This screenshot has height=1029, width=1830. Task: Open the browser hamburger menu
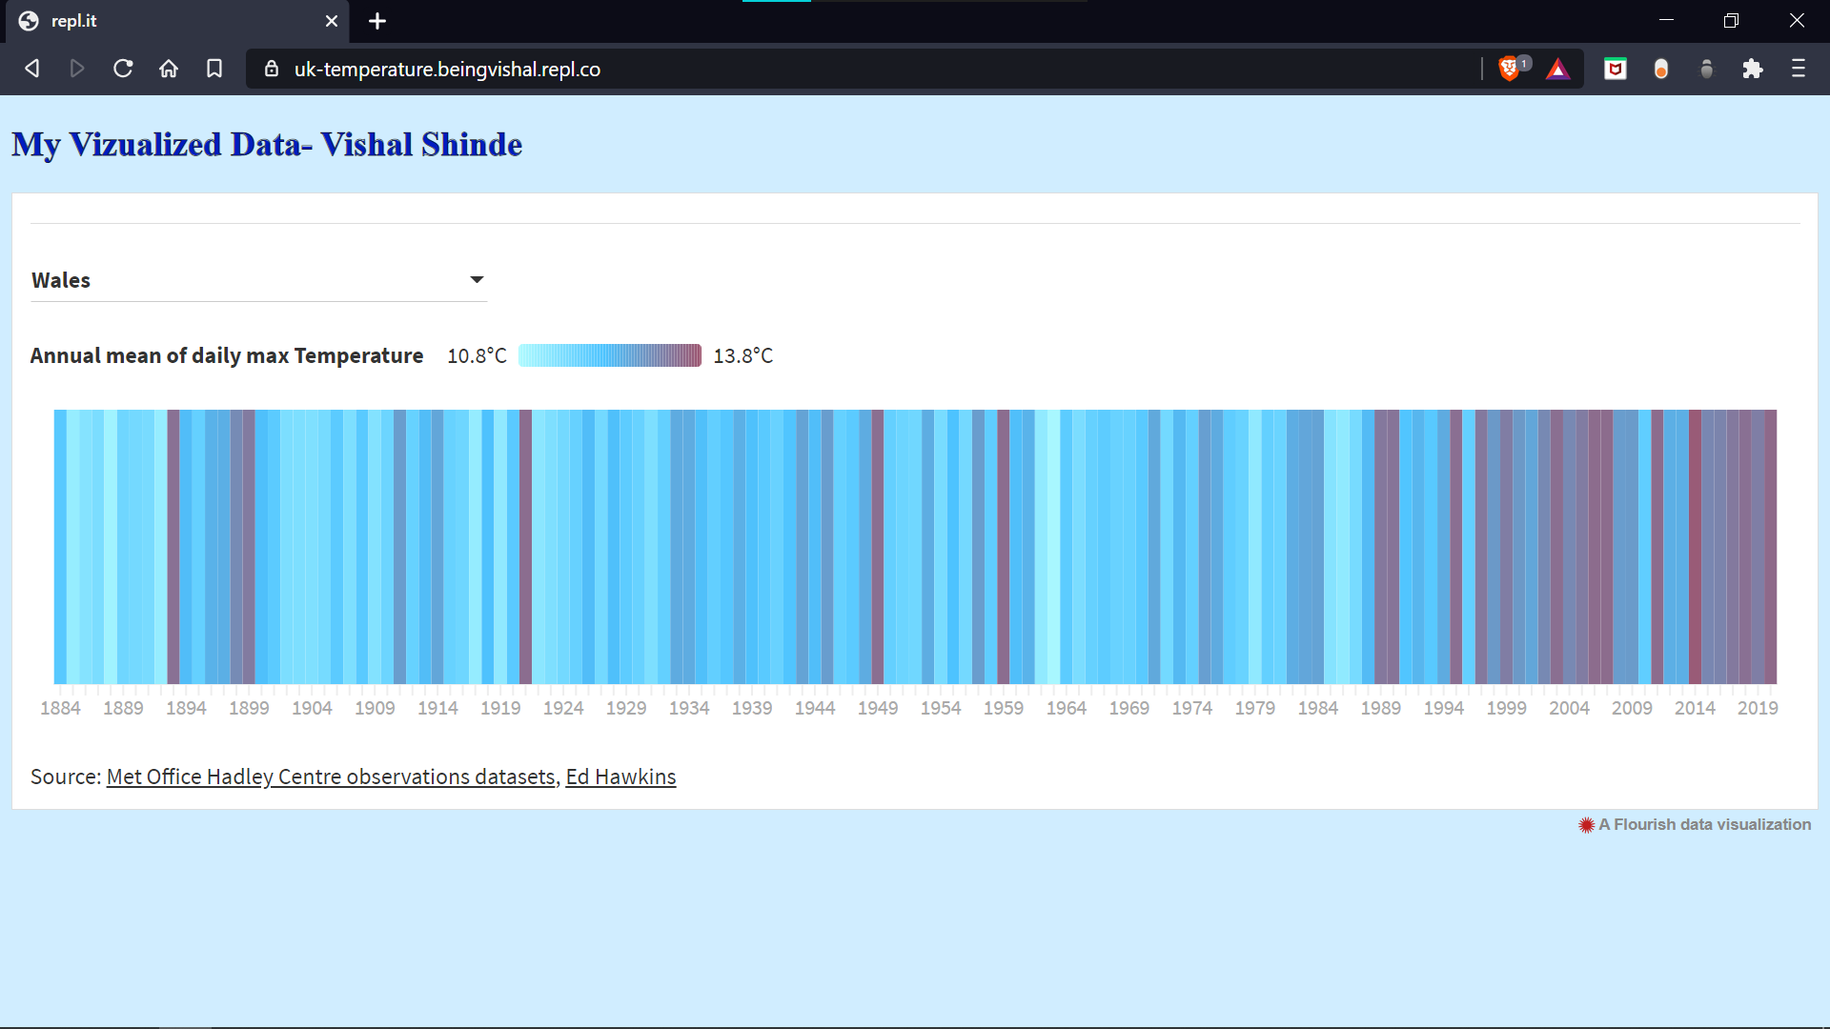[1798, 69]
